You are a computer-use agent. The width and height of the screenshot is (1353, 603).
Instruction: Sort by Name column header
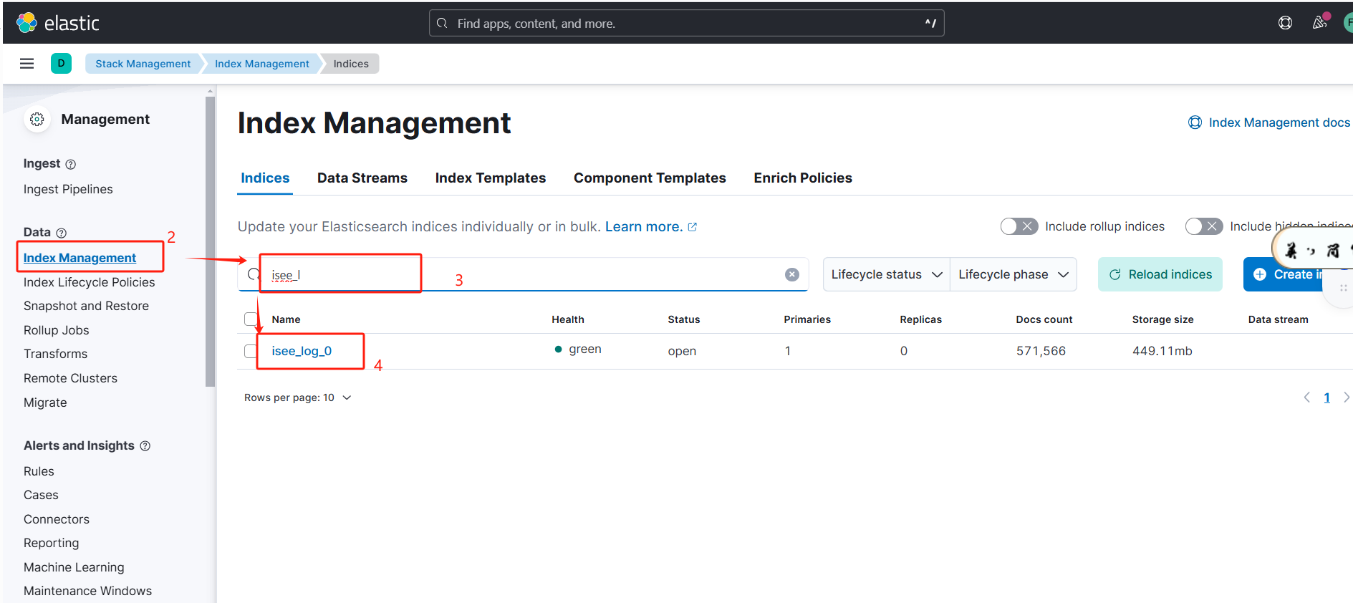[x=286, y=319]
